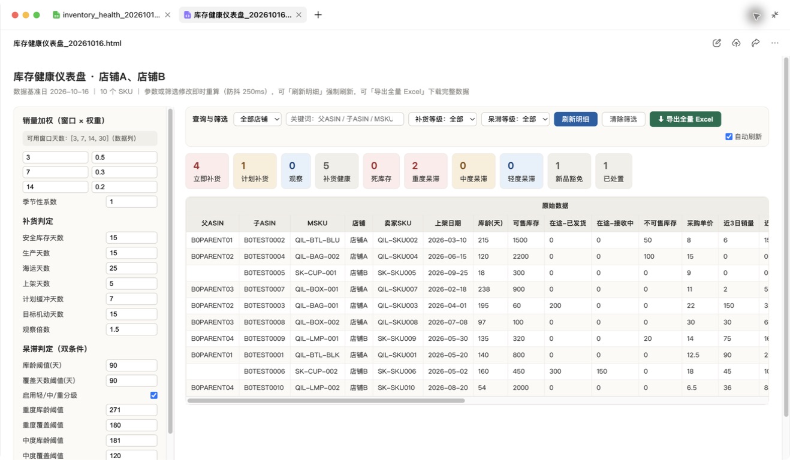Viewport: 790px width, 460px height.
Task: Click the 新品豁免 summary card
Action: [569, 171]
